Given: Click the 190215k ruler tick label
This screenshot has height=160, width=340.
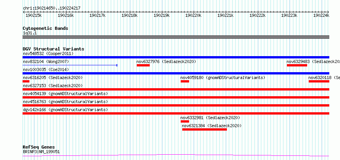Looking at the screenshot, I should [34, 15].
